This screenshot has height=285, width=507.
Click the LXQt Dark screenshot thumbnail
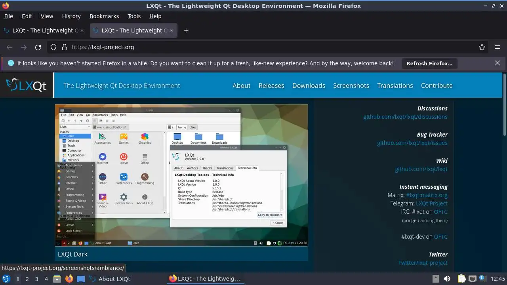coord(181,175)
